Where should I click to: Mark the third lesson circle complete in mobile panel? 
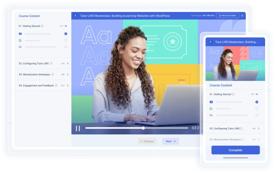point(257,115)
